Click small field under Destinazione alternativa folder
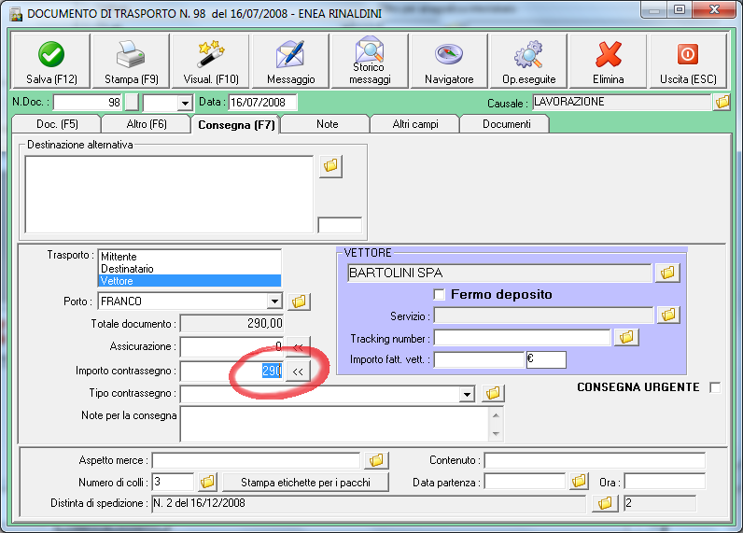 click(x=340, y=225)
